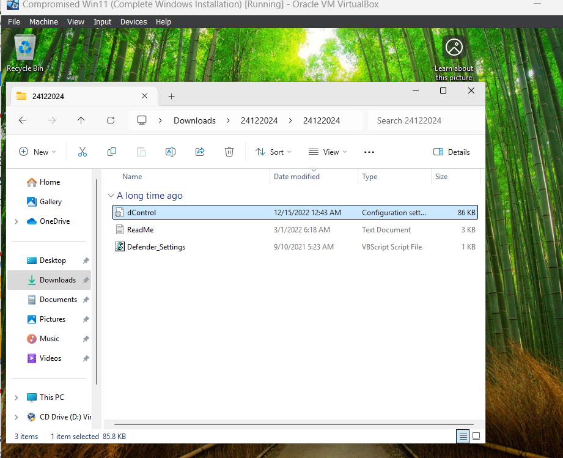The height and width of the screenshot is (458, 563).
Task: Click the pin next to Music
Action: pos(86,339)
